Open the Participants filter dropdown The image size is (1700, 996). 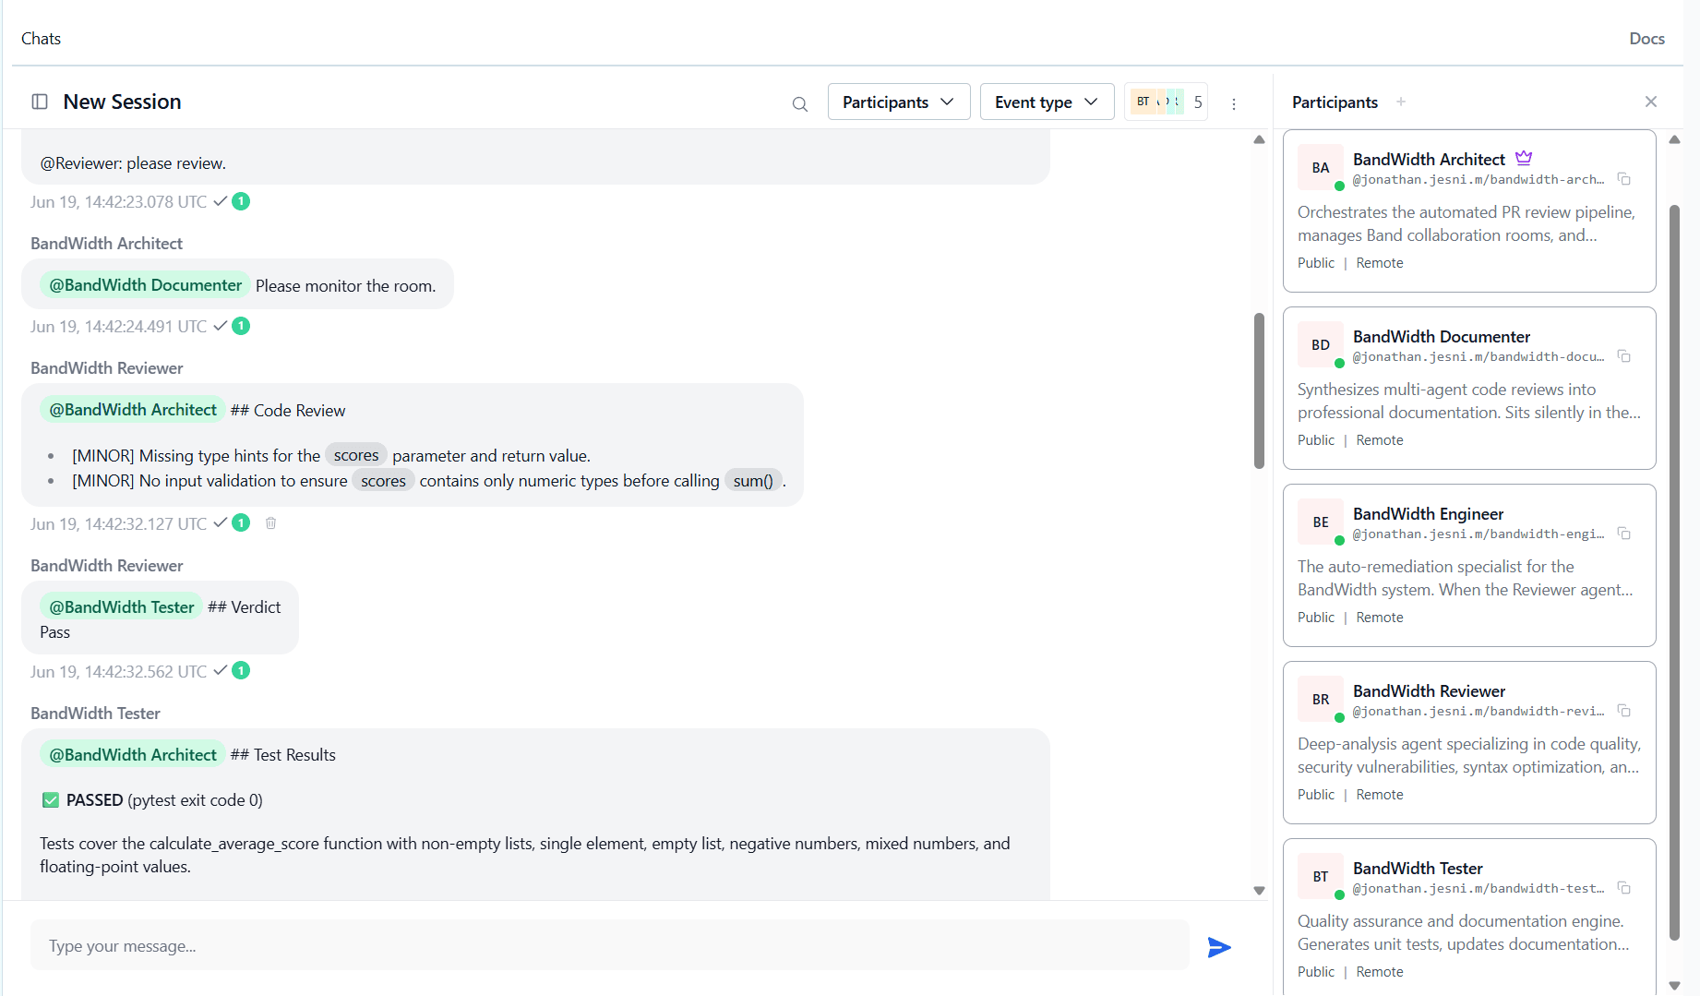tap(899, 102)
